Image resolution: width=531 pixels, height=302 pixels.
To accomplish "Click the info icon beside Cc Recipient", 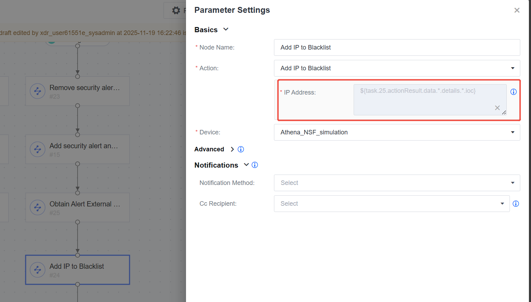I will pos(516,204).
